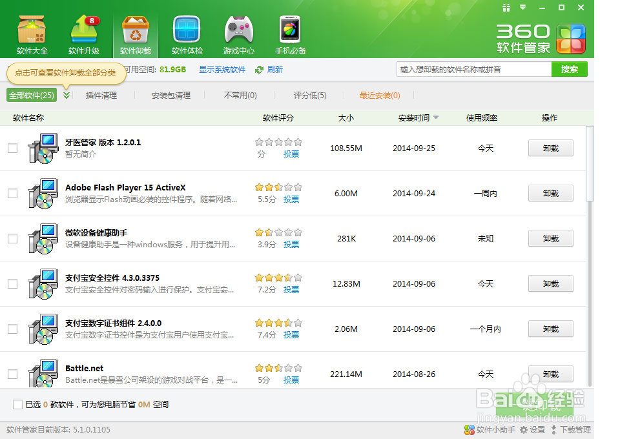The height and width of the screenshot is (439, 620).
Task: Open 游戏中心 gamepad icon
Action: pos(239,35)
